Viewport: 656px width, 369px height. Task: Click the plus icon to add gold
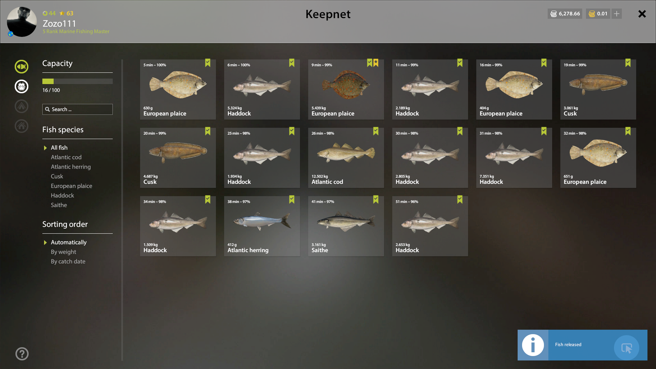click(617, 14)
